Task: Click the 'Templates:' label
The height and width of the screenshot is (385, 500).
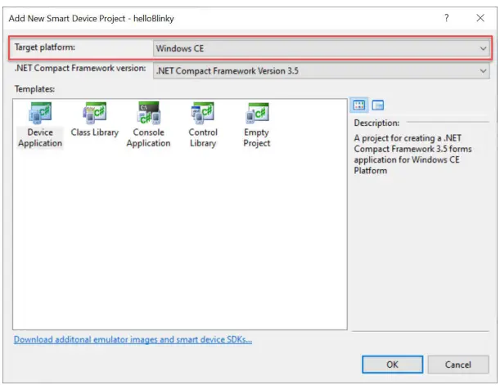Action: pos(34,89)
